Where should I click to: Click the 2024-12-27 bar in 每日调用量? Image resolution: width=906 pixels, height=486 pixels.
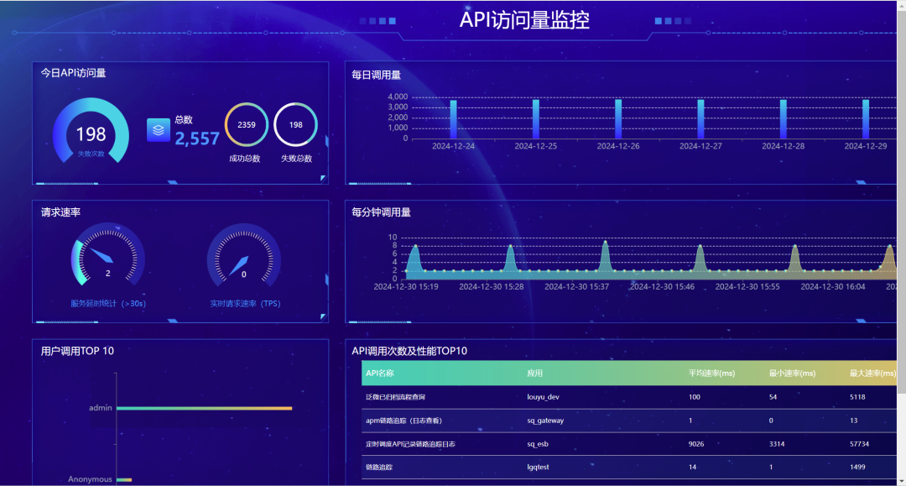click(x=700, y=119)
